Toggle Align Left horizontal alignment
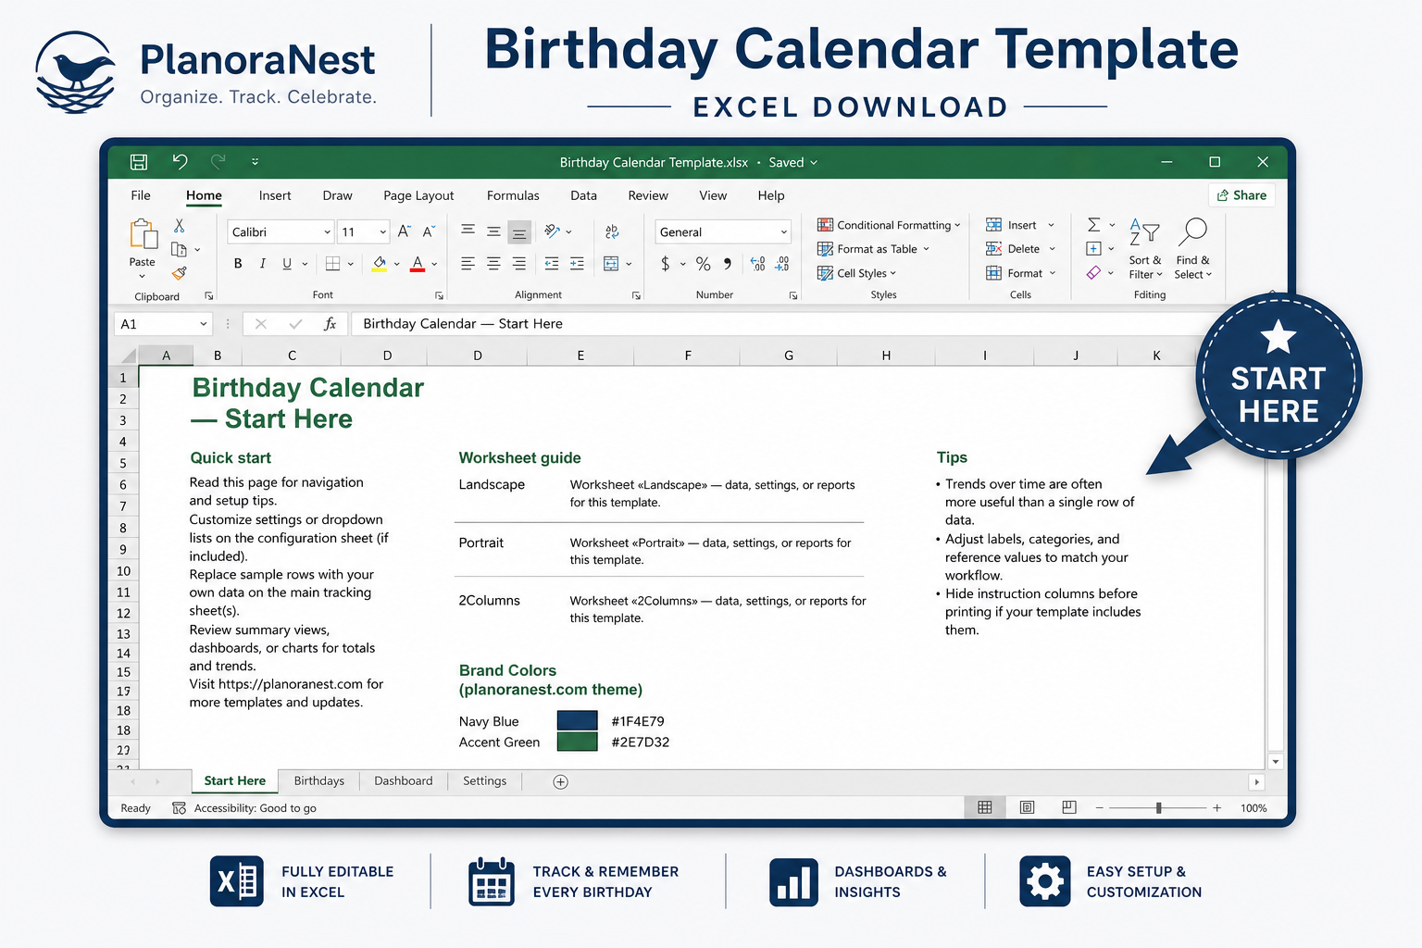 [468, 264]
